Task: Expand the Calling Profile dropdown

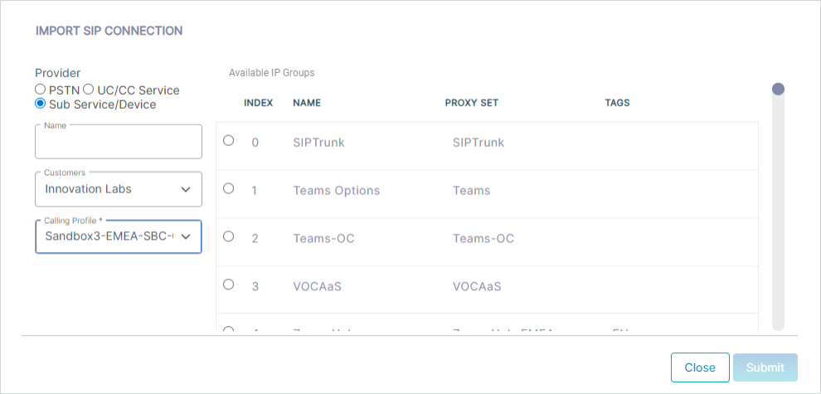Action: 119,236
